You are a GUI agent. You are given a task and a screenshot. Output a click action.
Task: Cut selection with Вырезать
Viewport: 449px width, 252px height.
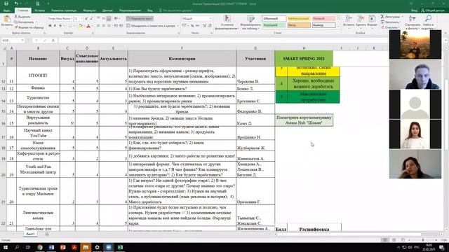tap(22, 17)
